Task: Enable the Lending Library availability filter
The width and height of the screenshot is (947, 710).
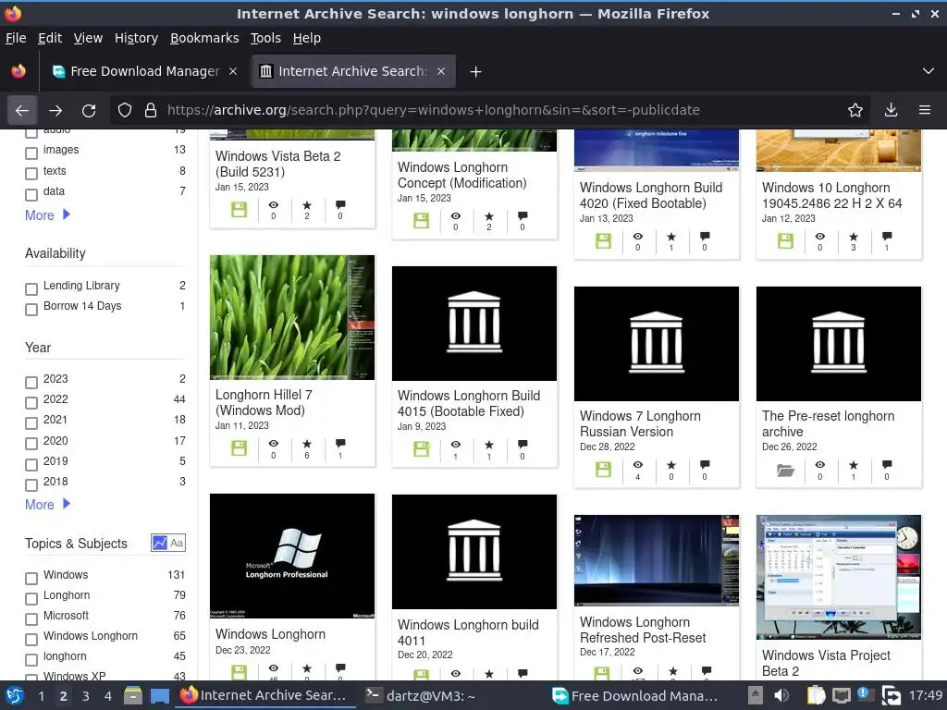Action: [x=31, y=289]
